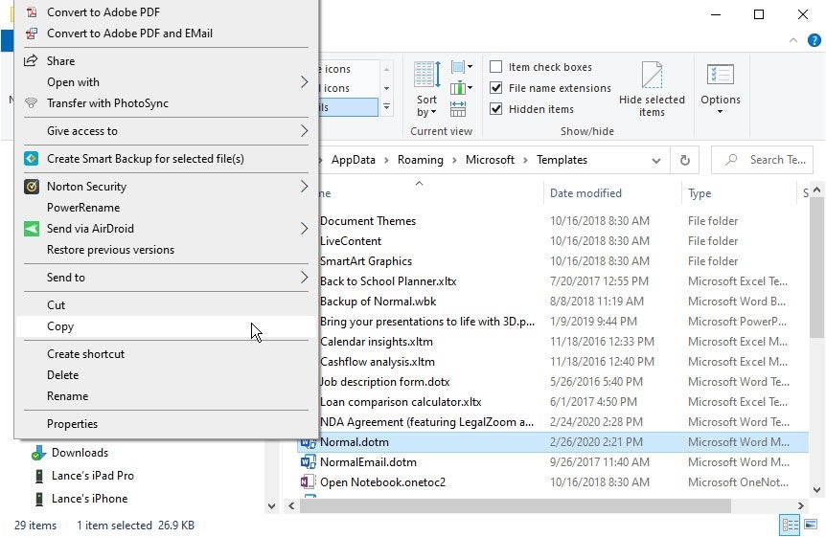Click the Create Smart Backup icon
Screen dimensions: 826x537
point(31,159)
